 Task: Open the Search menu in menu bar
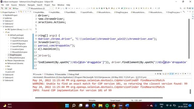click(40, 5)
